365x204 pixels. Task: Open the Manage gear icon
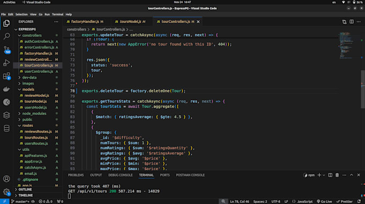6,192
